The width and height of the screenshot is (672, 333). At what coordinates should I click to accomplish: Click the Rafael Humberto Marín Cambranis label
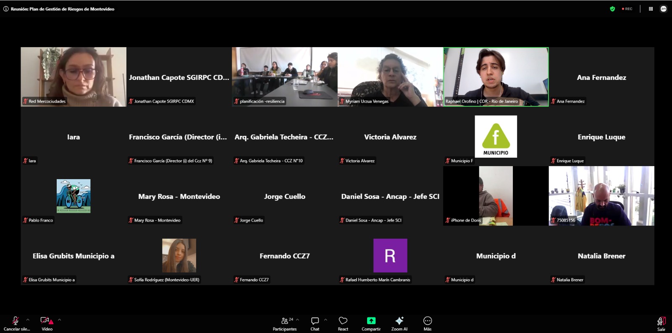tap(378, 280)
